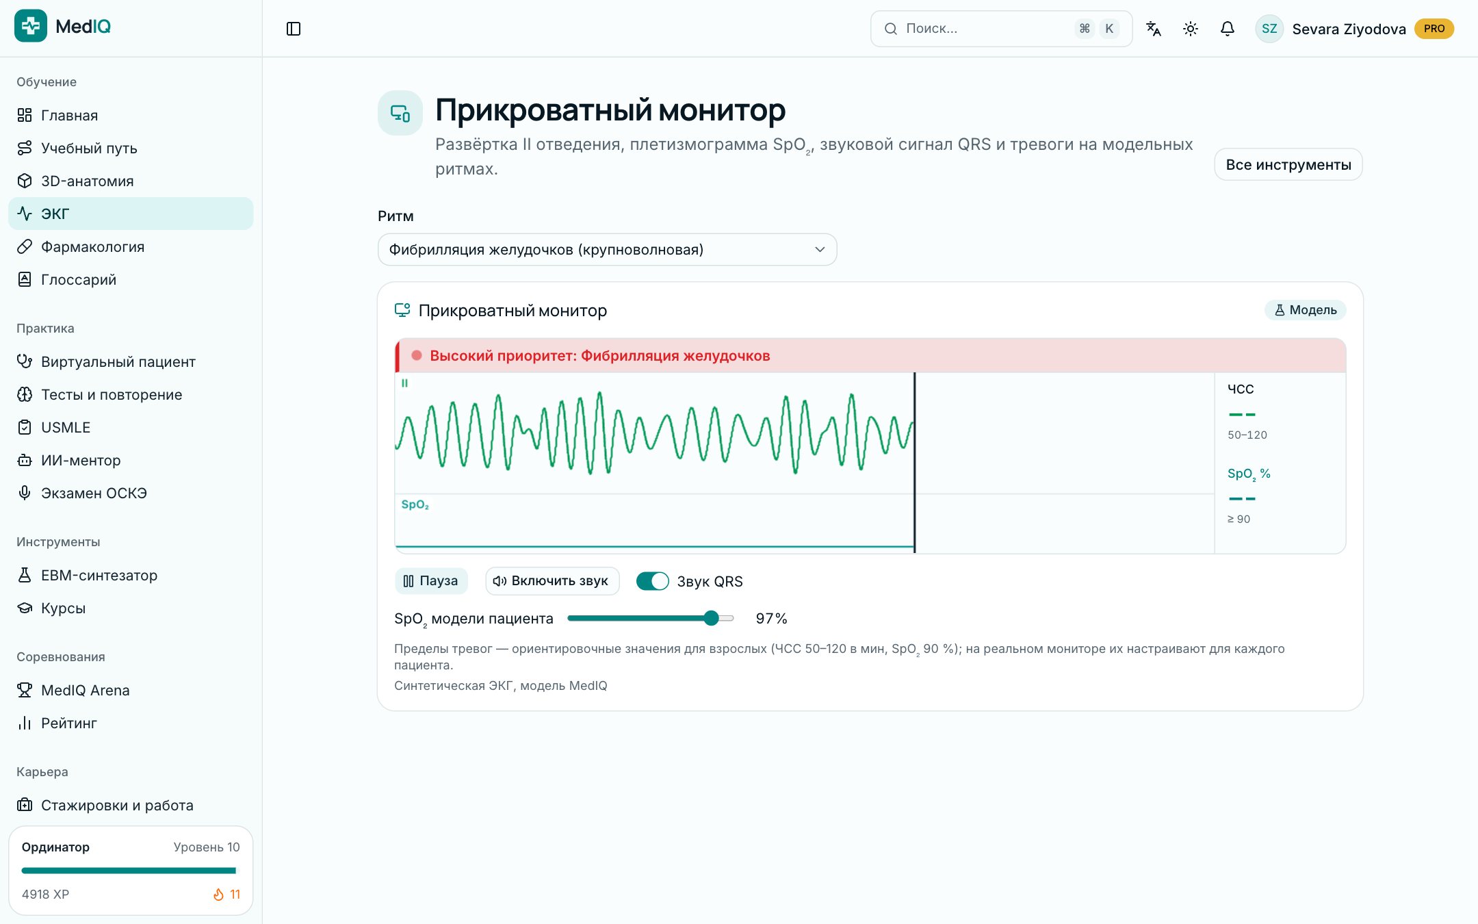Click the Пауза button
This screenshot has width=1478, height=924.
point(431,581)
